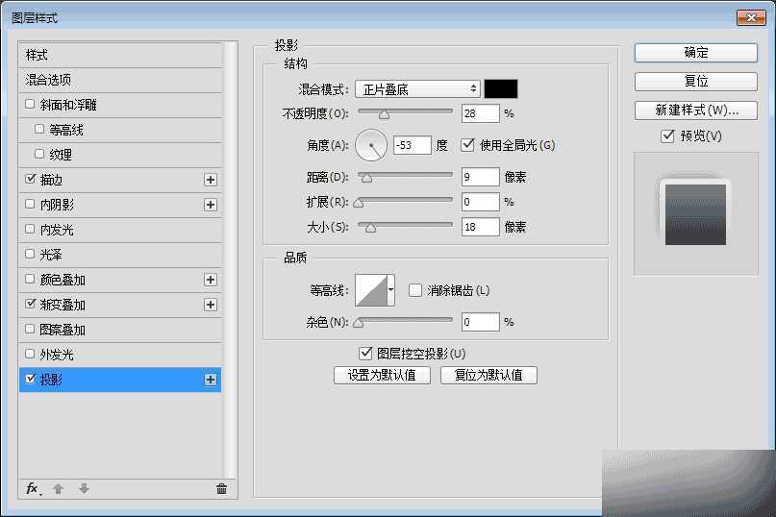Screen dimensions: 776x517
Task: Click 设置为默认值 button
Action: [x=382, y=375]
